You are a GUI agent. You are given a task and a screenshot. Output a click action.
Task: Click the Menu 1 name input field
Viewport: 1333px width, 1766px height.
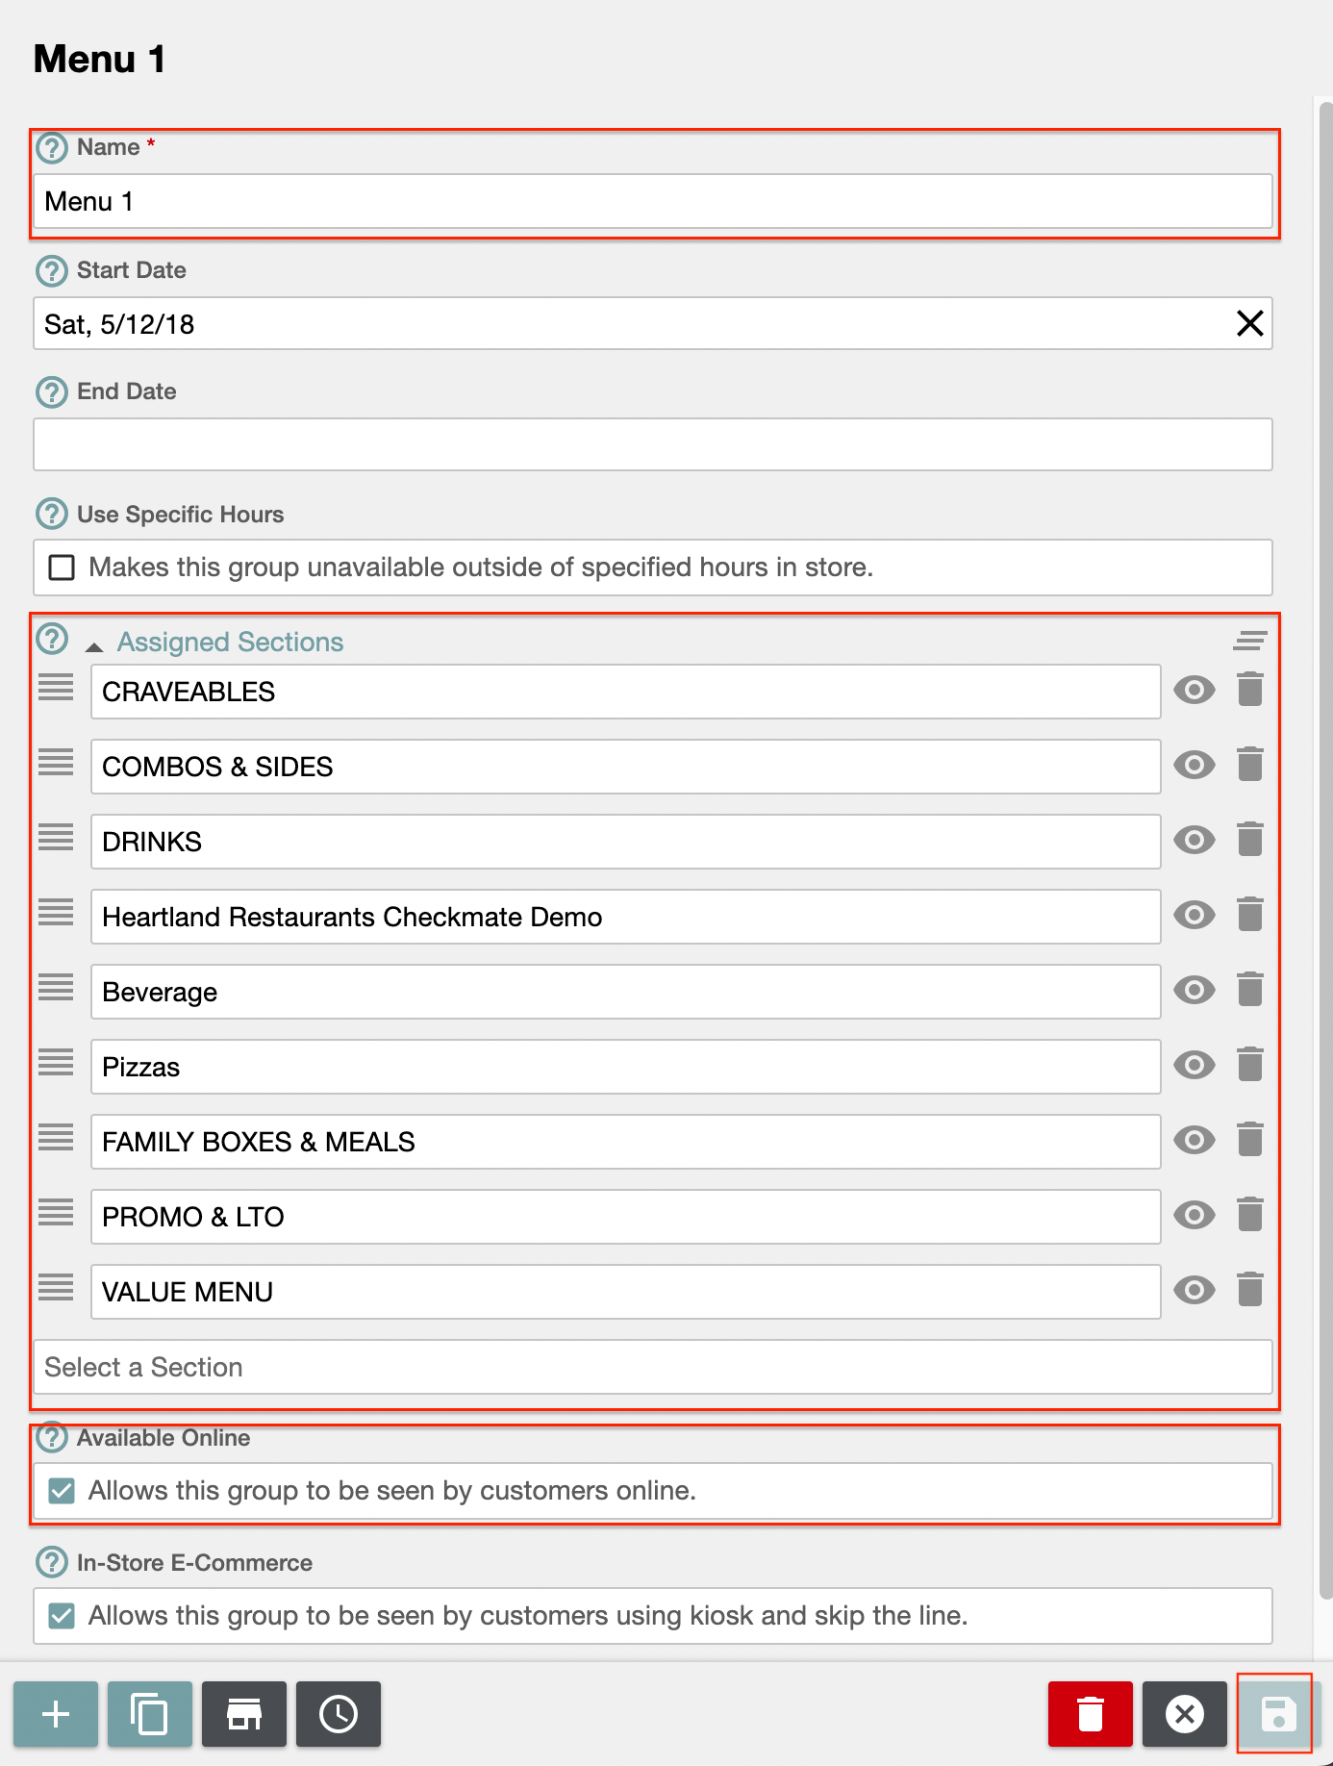[652, 202]
